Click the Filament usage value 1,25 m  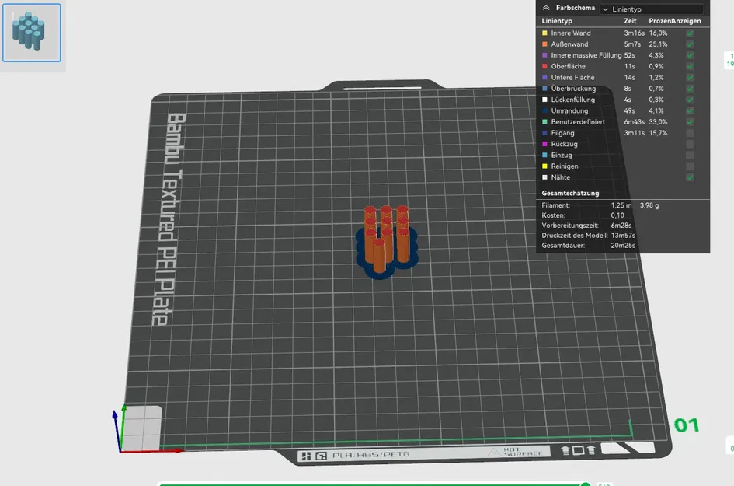coord(621,205)
